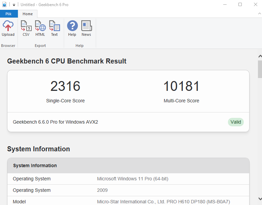Image resolution: width=262 pixels, height=205 pixels.
Task: Expand the quick access toolbar dropdown arrow
Action: coord(14,5)
